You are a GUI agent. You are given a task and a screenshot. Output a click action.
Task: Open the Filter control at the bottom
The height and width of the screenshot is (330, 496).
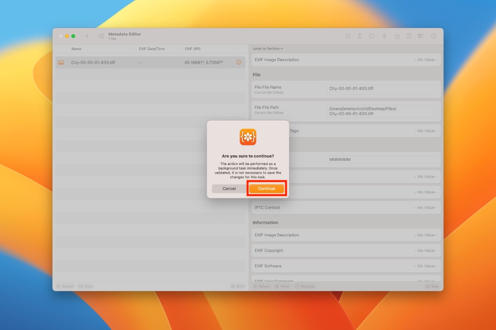tap(282, 286)
